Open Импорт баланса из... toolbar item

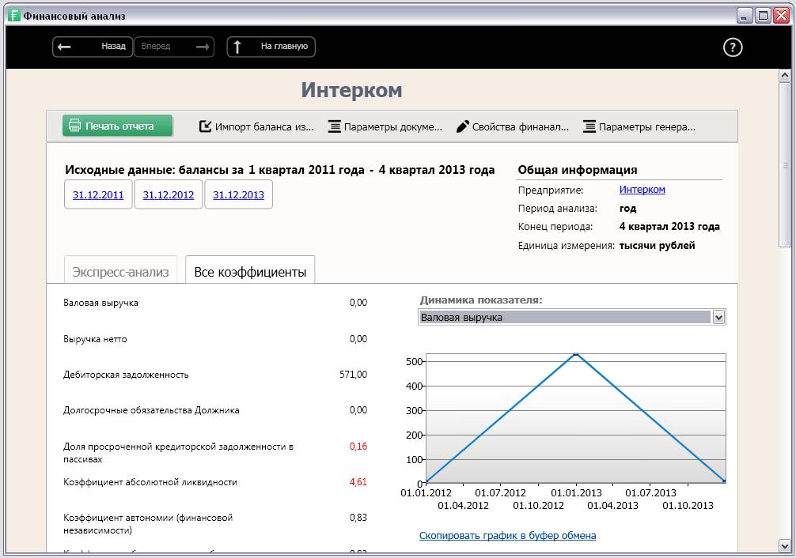coord(256,126)
